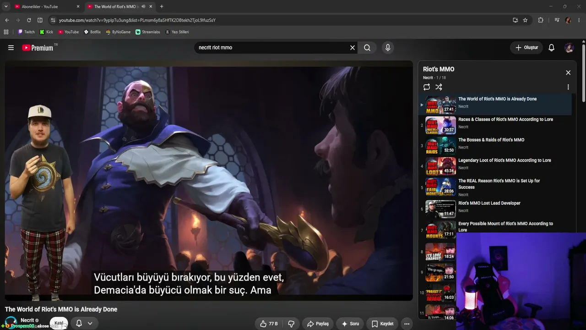This screenshot has width=586, height=330.
Task: Open Chrome media controls icon
Action: (x=557, y=20)
